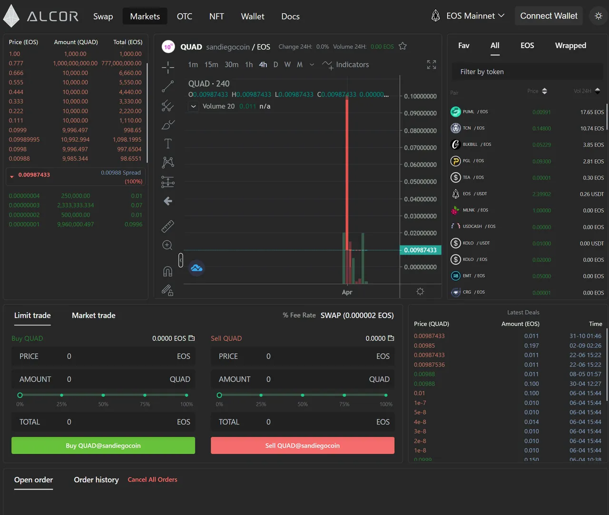Open the BLKBILL / EOS pair
Image resolution: width=609 pixels, height=515 pixels.
click(527, 145)
